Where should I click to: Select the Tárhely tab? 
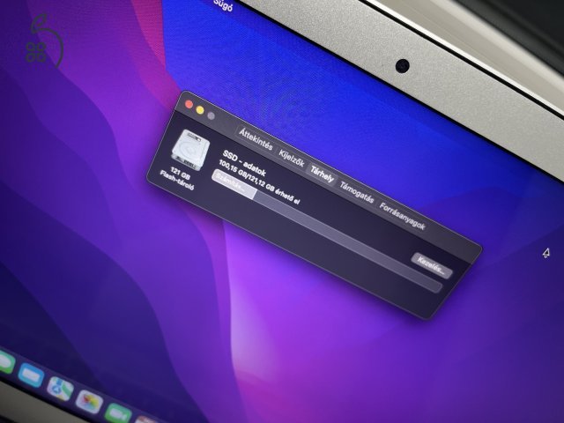pos(323,174)
